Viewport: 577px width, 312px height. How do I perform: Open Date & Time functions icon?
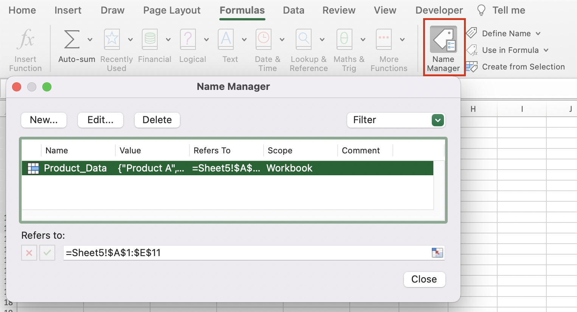pos(264,39)
